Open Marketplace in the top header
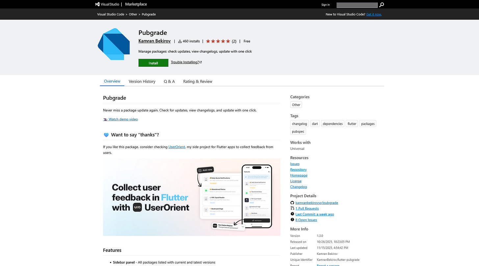Screen dimensions: 479x266 136,4
